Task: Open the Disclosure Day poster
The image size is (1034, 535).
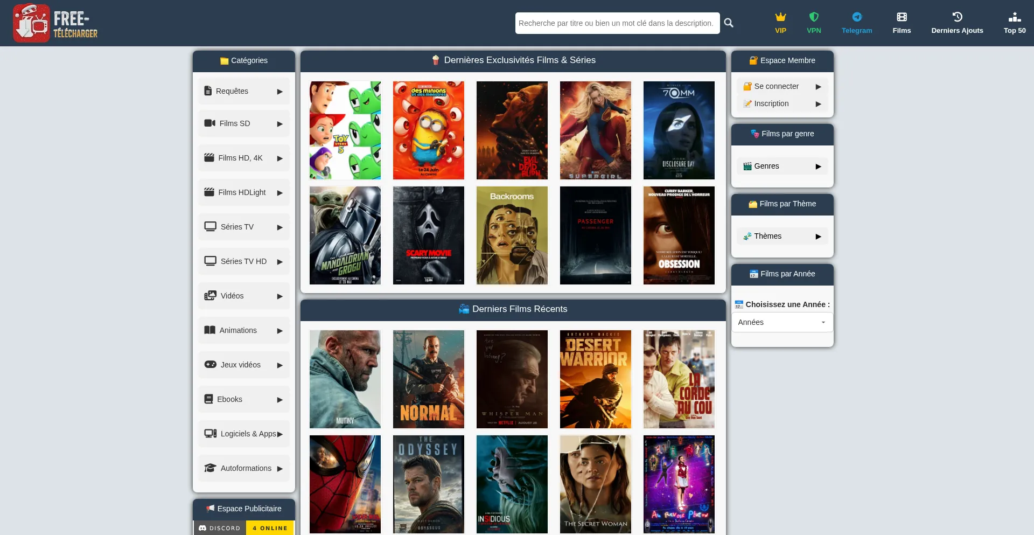Action: (679, 130)
